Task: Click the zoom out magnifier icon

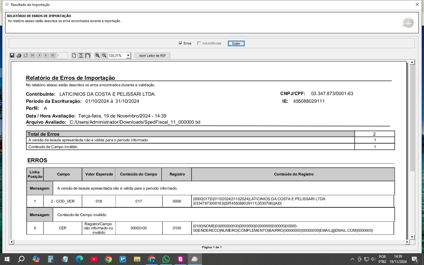Action: coord(104,55)
